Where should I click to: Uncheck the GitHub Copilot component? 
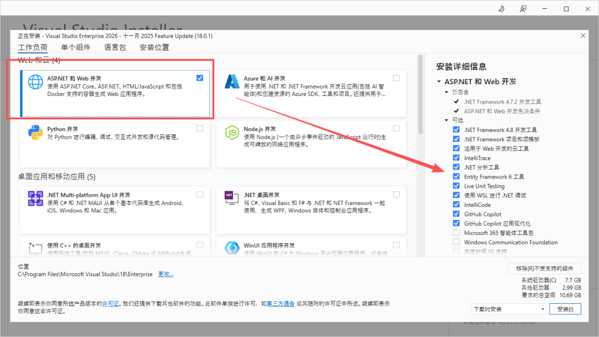[x=456, y=213]
